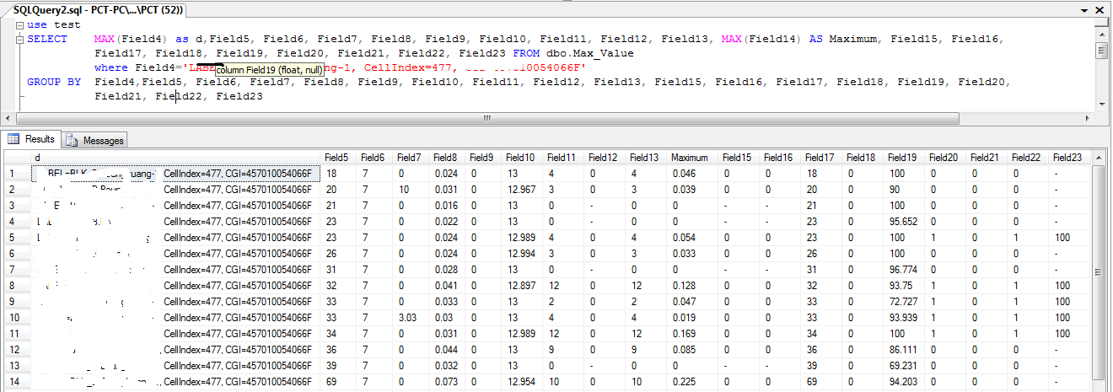
Task: Click the editor horizontal scroll left arrow
Action: (x=8, y=117)
